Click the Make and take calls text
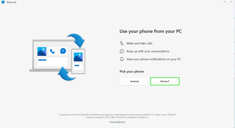Image resolution: width=235 pixels, height=128 pixels. [x=140, y=43]
